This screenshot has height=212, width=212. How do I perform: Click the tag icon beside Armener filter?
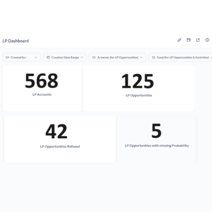point(94,57)
